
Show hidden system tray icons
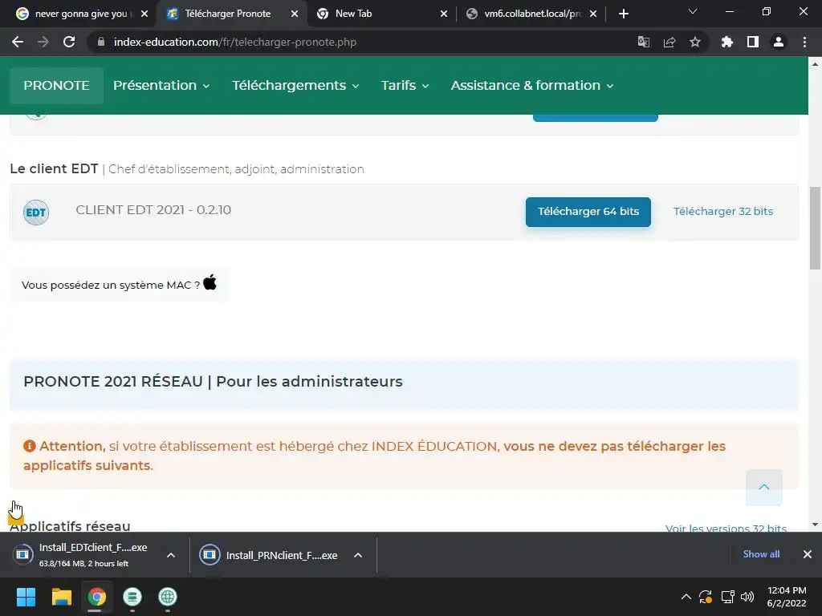(x=686, y=597)
